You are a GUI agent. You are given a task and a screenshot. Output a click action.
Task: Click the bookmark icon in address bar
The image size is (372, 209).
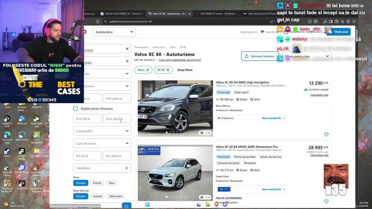[x=98, y=21]
